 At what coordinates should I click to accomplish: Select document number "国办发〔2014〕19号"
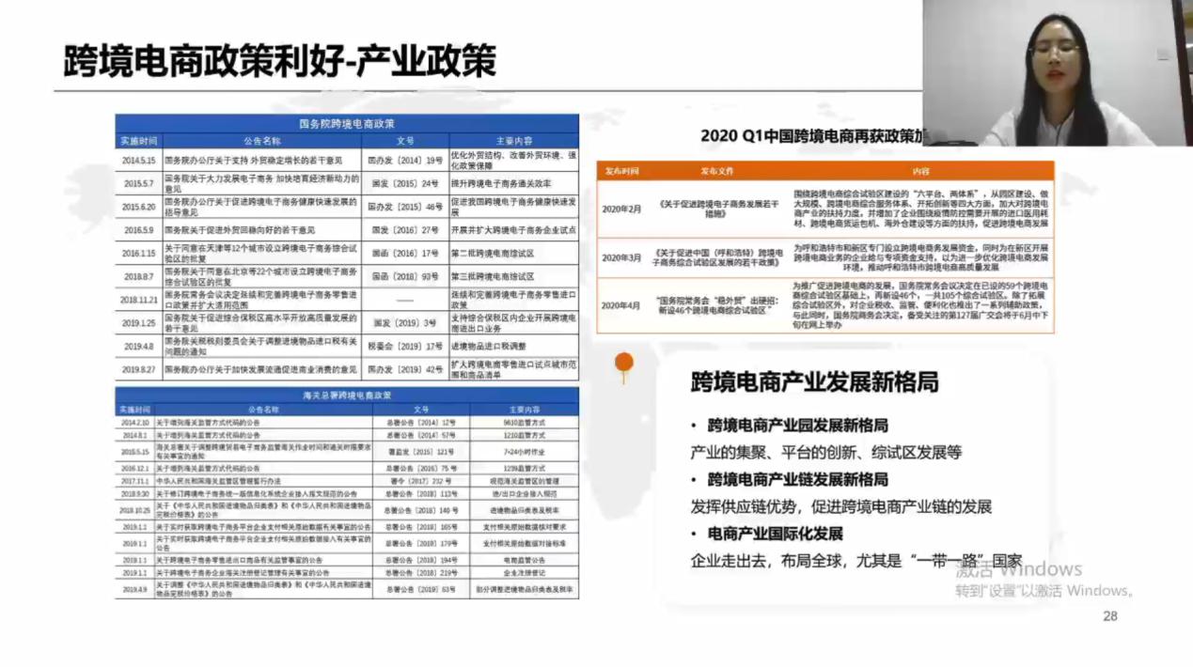pos(405,161)
